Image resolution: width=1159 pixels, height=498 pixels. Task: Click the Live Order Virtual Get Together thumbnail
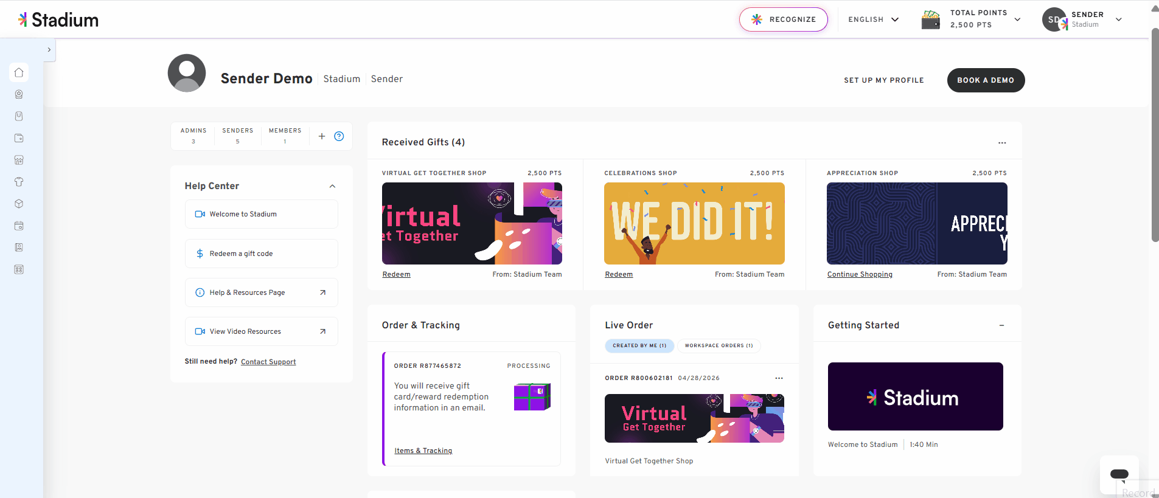pyautogui.click(x=694, y=418)
